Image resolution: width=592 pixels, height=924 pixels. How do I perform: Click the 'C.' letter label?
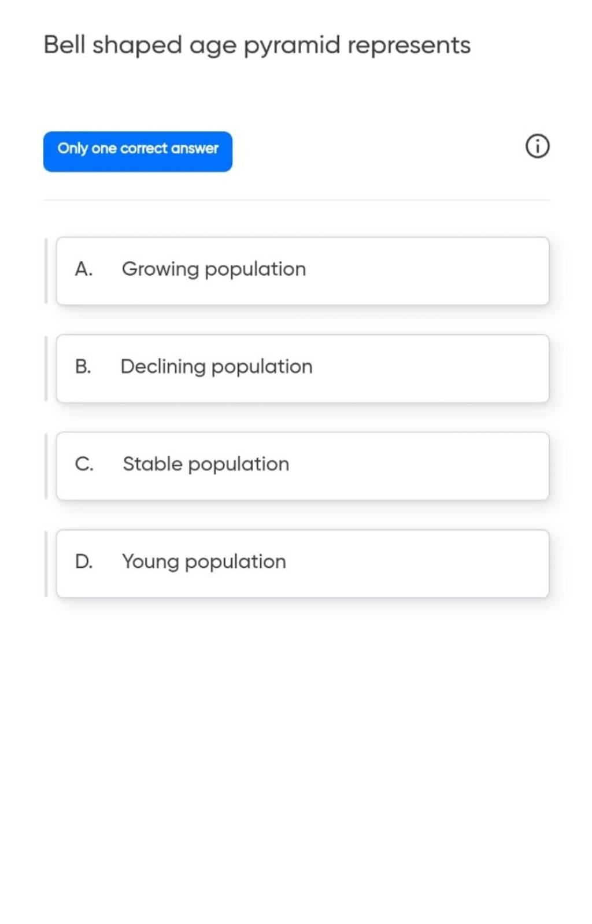pyautogui.click(x=84, y=464)
